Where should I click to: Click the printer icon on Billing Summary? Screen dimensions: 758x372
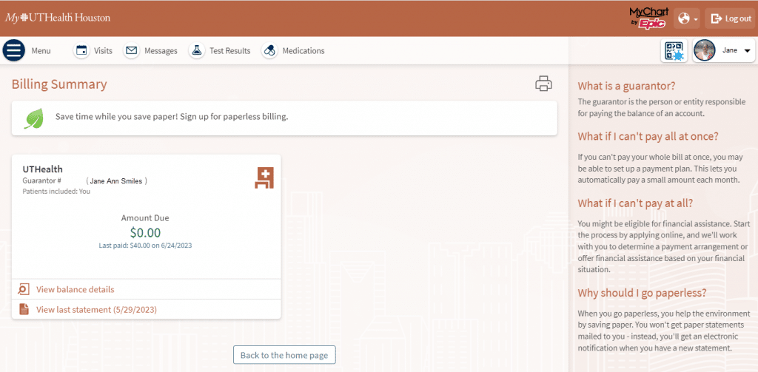coord(543,84)
